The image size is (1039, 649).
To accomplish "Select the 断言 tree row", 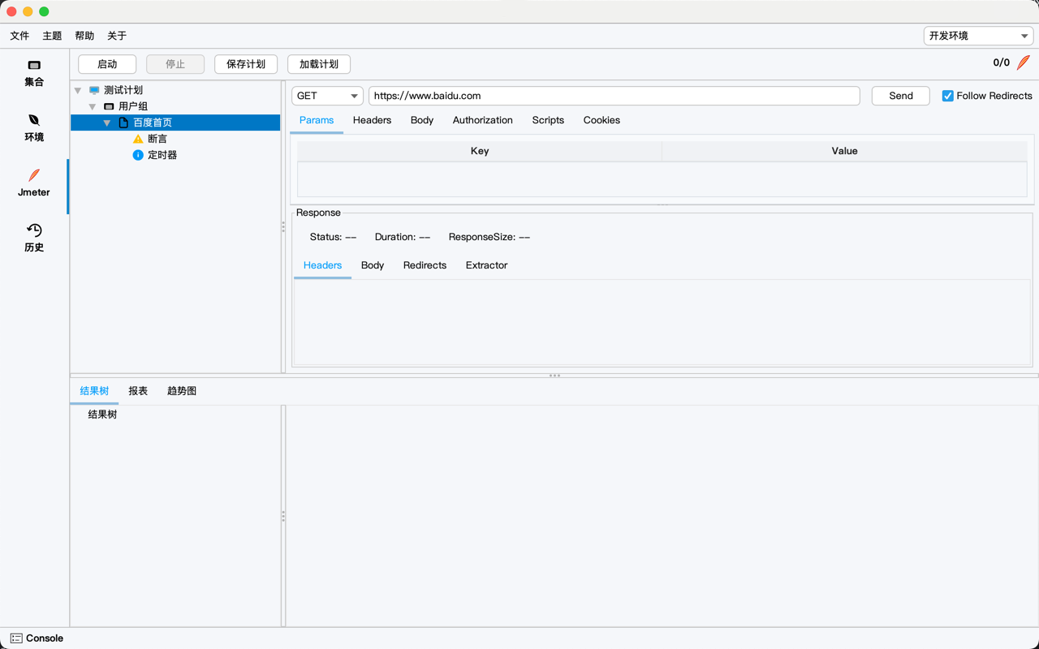I will [x=175, y=139].
